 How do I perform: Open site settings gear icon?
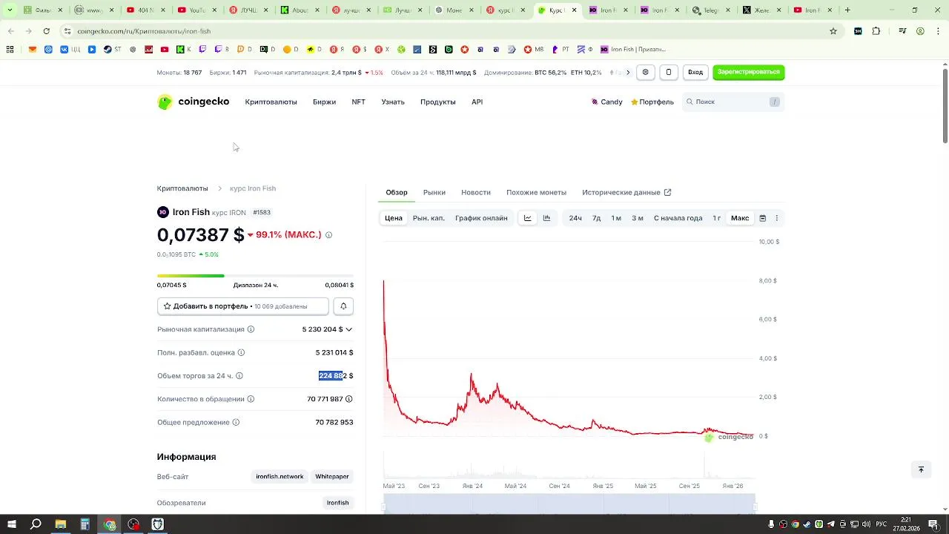coord(645,72)
